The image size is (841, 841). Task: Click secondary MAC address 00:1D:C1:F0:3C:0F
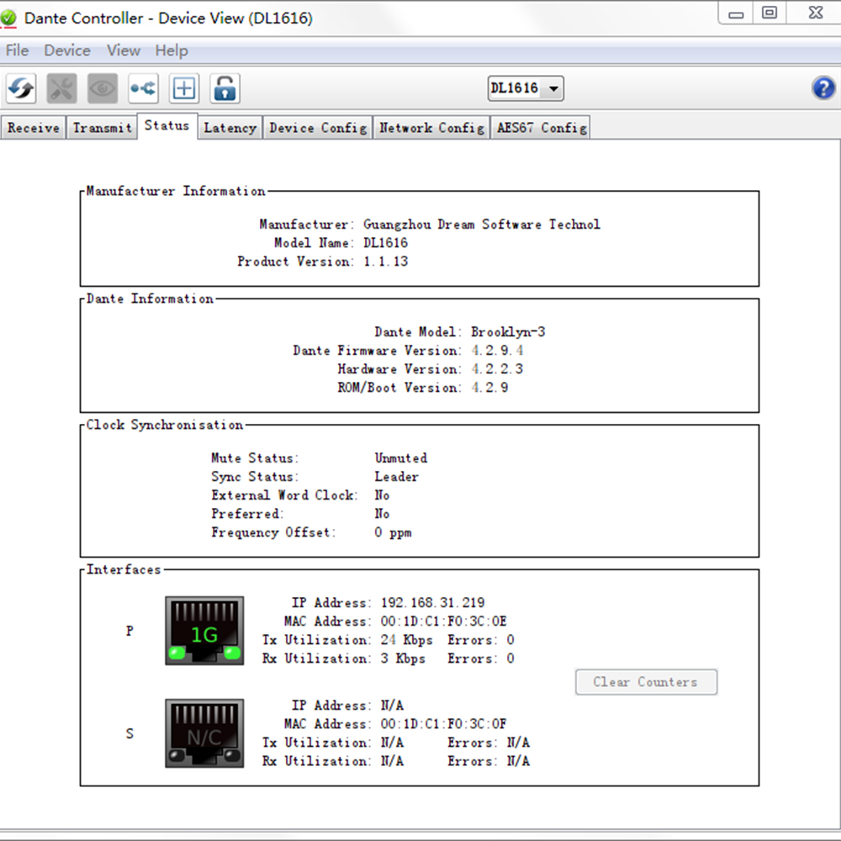click(443, 723)
